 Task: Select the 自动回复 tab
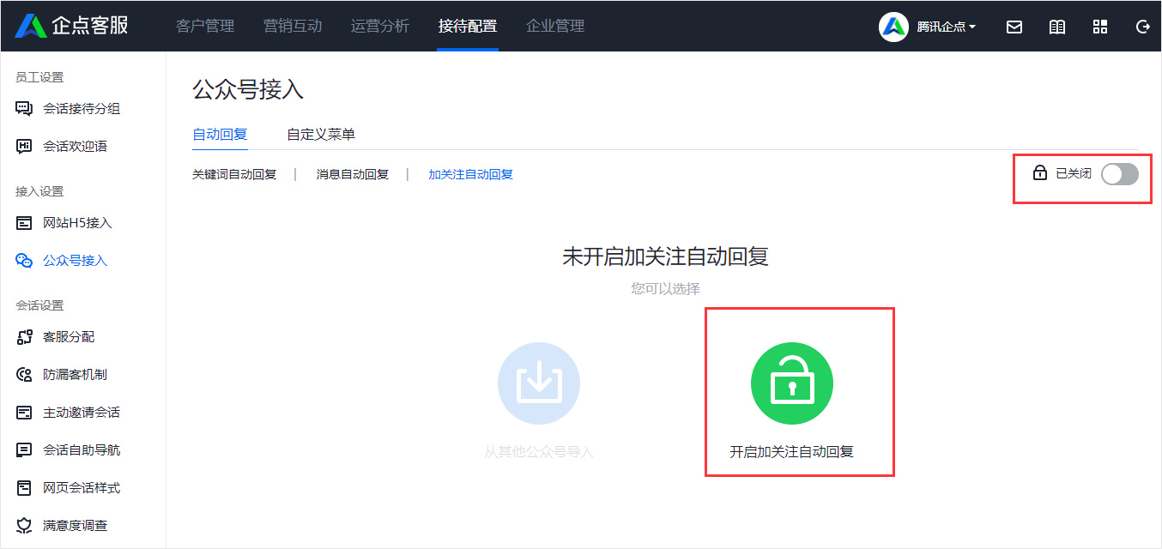point(220,134)
